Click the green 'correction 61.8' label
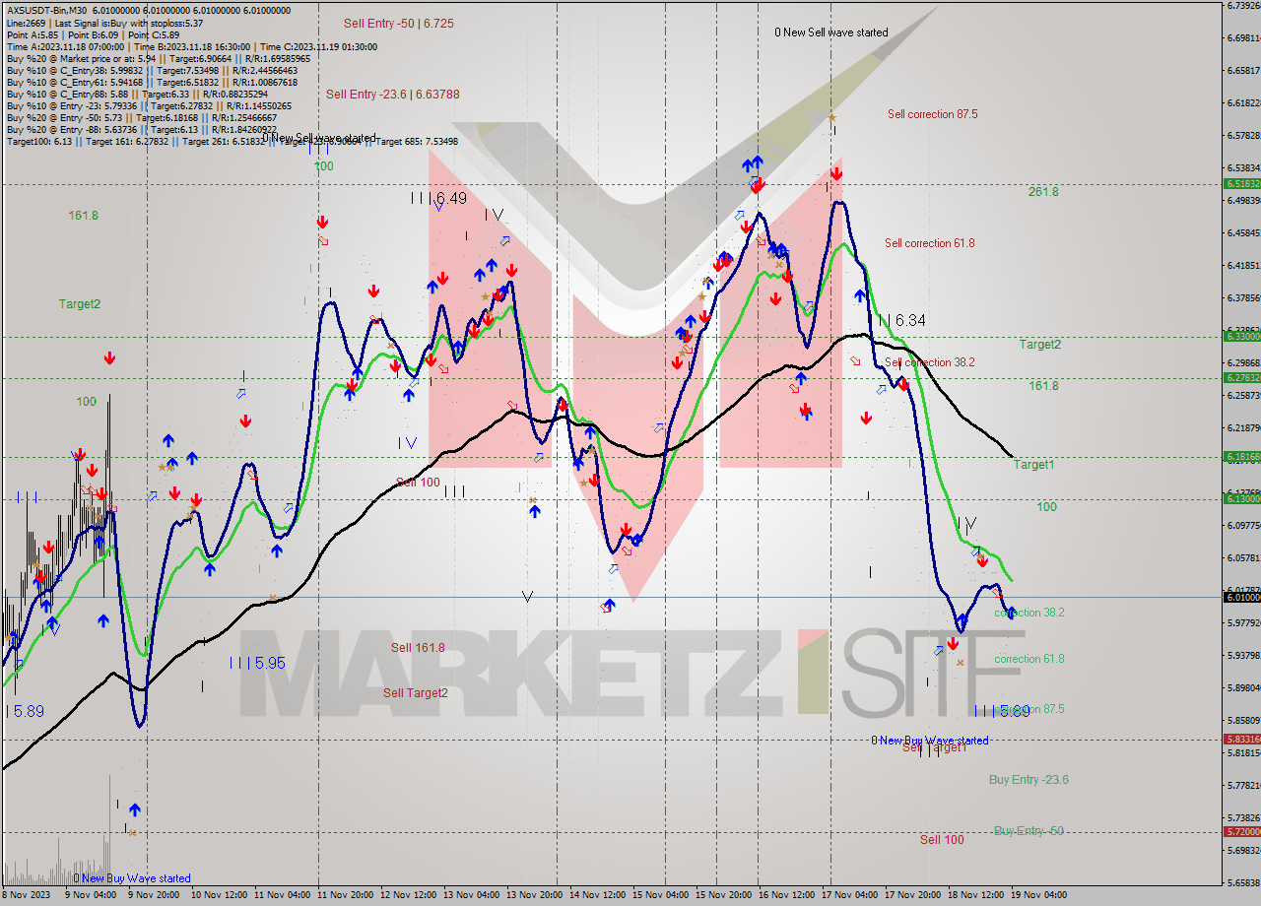Screen dimensions: 1261x906 click(1029, 659)
